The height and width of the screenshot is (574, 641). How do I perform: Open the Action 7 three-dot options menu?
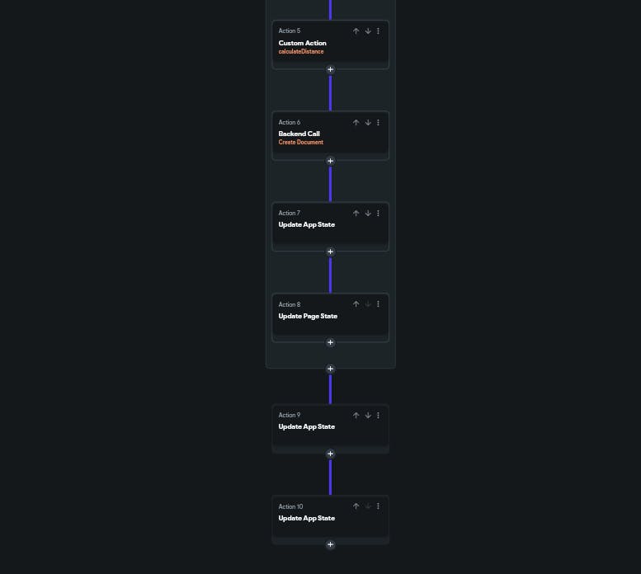pos(379,213)
